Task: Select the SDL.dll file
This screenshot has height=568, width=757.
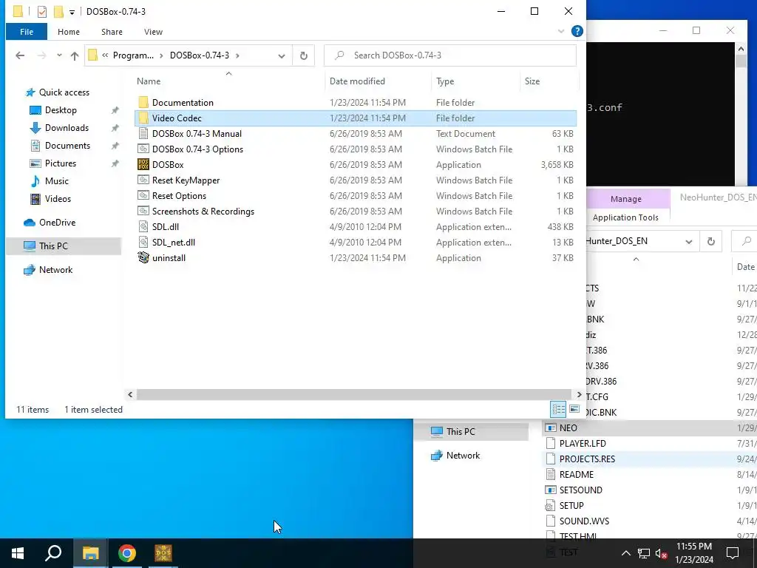Action: point(165,226)
